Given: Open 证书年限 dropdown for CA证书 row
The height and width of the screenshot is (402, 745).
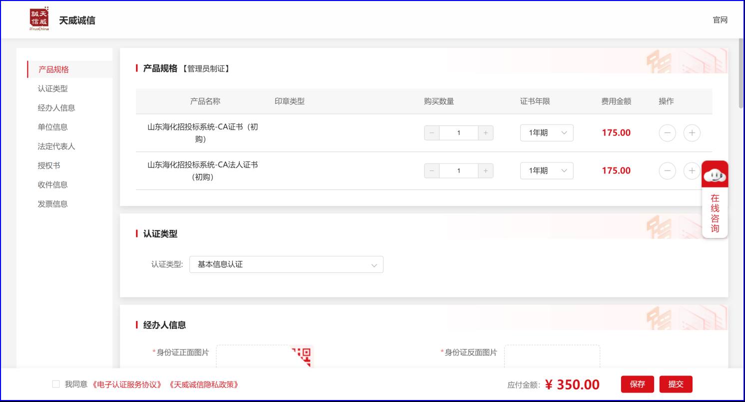Looking at the screenshot, I should tap(547, 133).
